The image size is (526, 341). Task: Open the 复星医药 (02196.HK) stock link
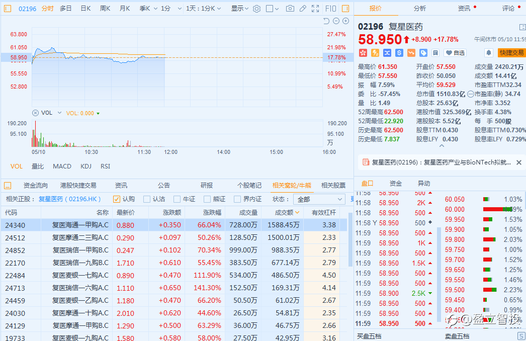coord(69,199)
